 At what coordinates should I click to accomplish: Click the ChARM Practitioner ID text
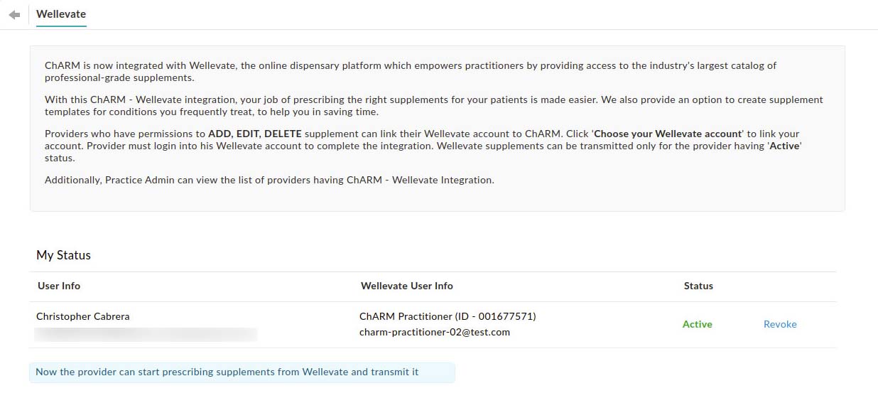(448, 316)
